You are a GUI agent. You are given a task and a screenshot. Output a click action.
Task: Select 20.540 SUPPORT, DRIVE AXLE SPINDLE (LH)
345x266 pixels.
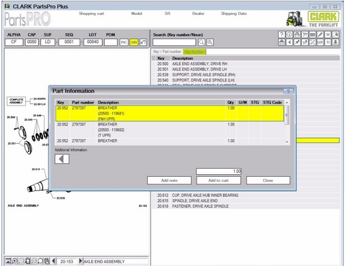(246, 80)
